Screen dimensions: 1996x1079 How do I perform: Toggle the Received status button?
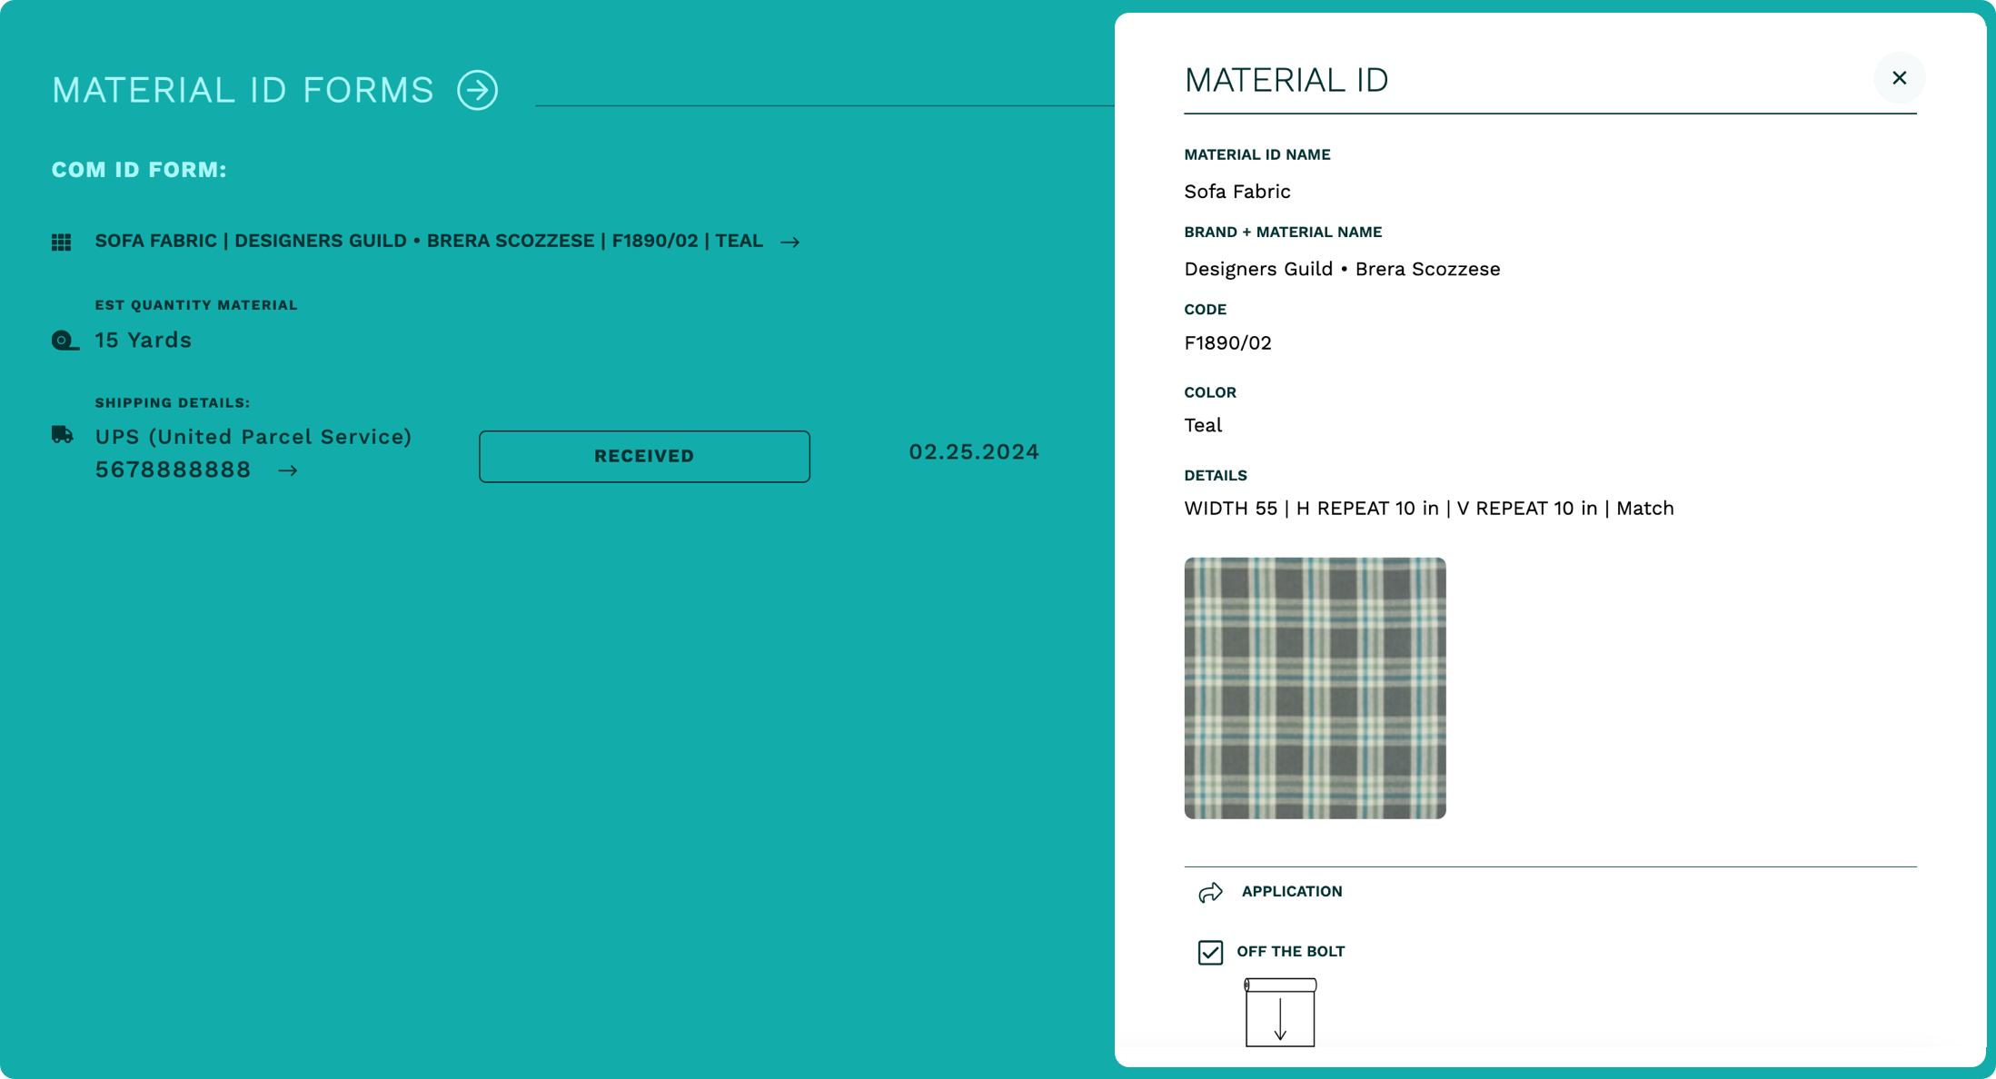(x=644, y=456)
